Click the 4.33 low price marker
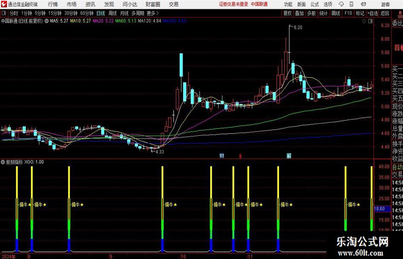Screen dimensions: 403x259 click(x=159, y=152)
